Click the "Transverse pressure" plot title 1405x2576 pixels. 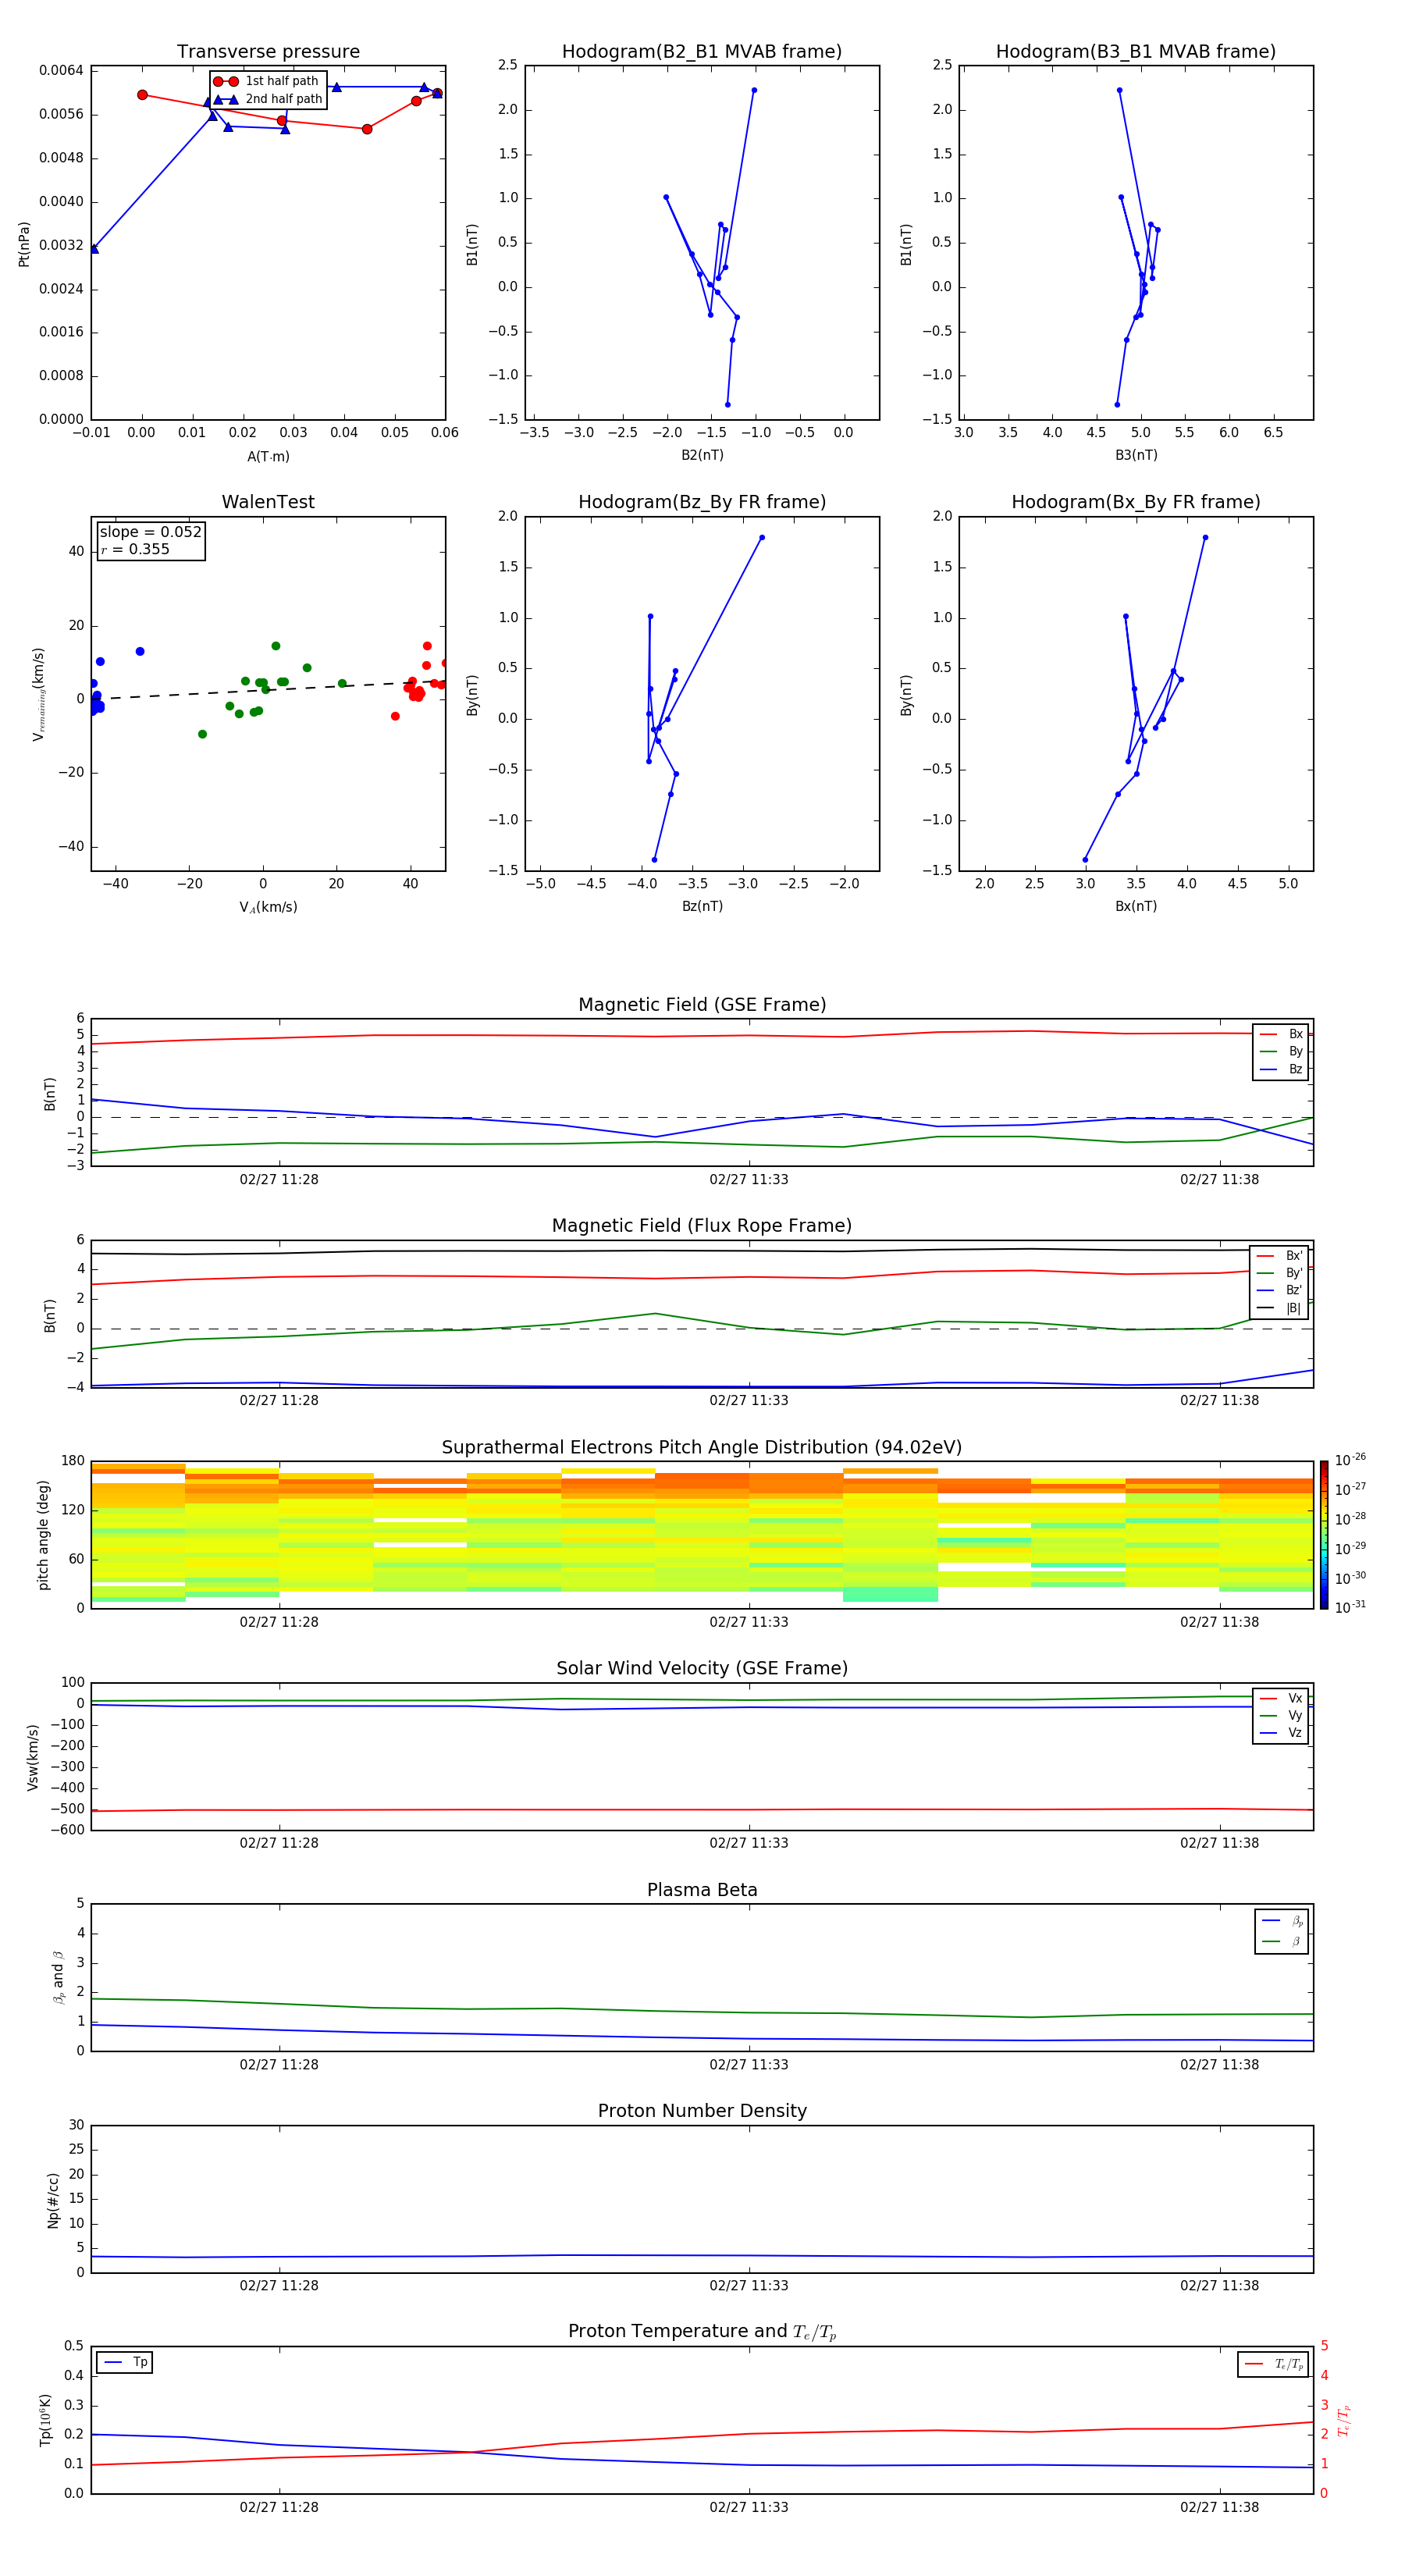click(268, 52)
